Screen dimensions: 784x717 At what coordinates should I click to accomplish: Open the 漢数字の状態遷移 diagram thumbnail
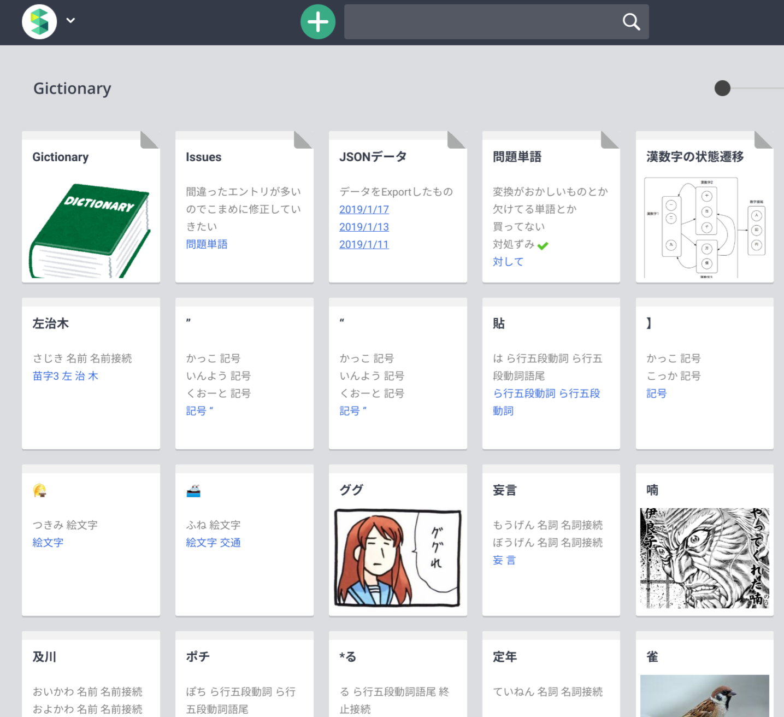click(x=705, y=227)
